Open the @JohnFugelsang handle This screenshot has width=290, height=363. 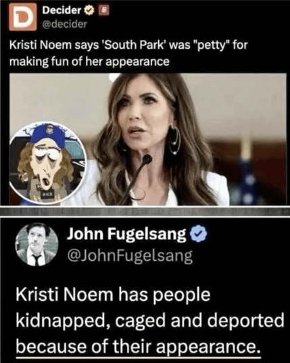130,256
